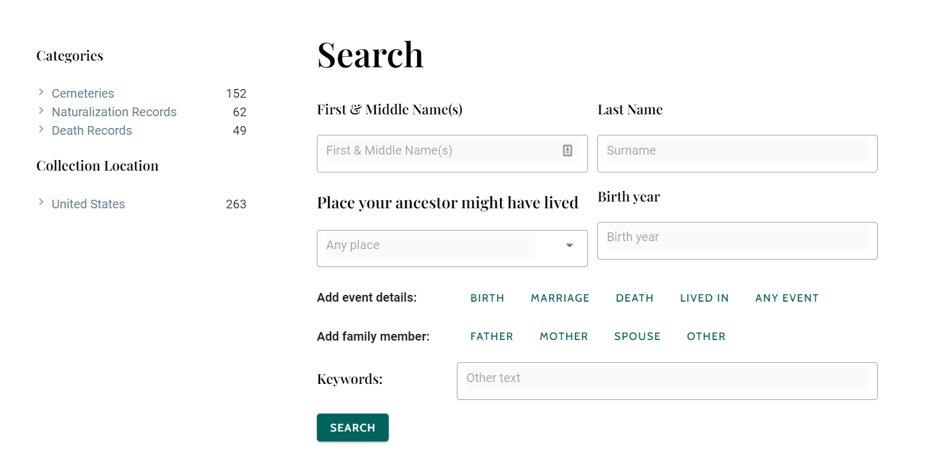Image resolution: width=947 pixels, height=476 pixels.
Task: Open the Death Records category link
Action: click(92, 130)
